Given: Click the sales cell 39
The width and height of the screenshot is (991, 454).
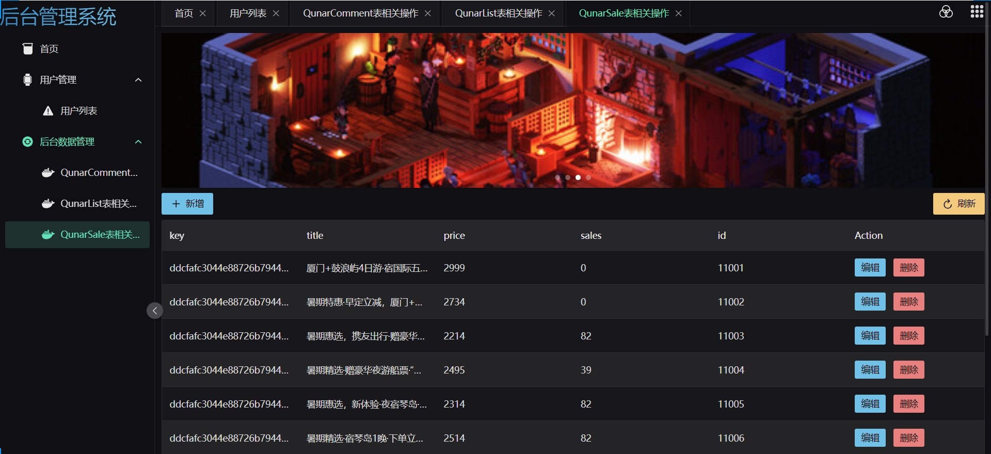Looking at the screenshot, I should pyautogui.click(x=586, y=370).
